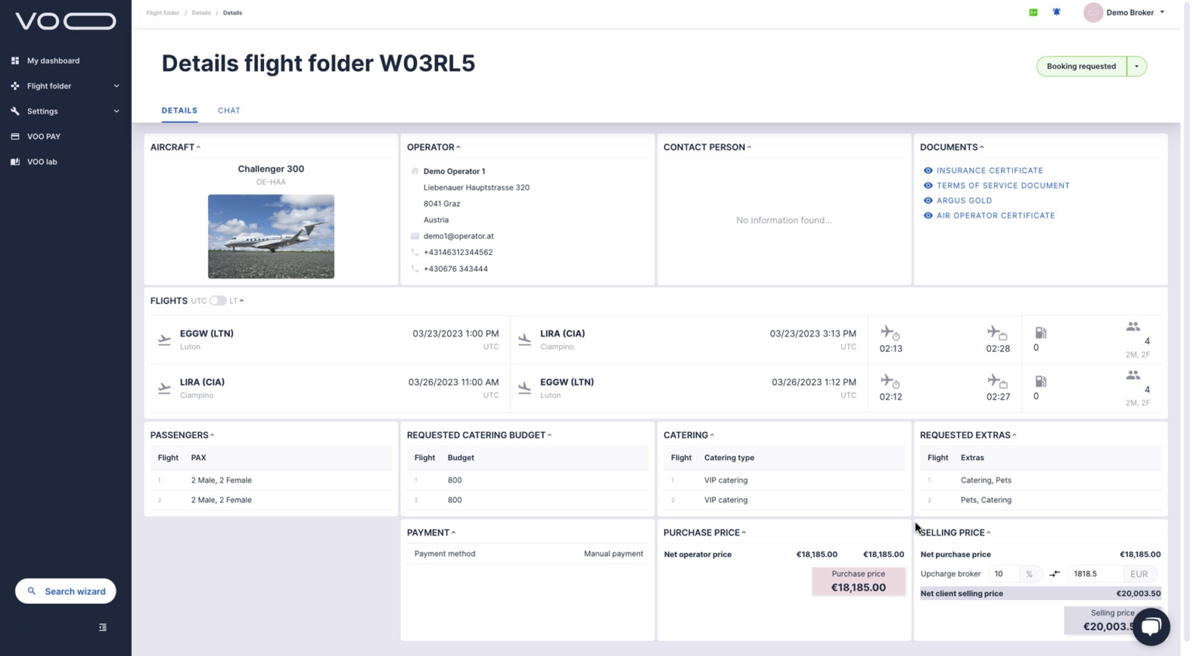
Task: Click the green message icon in header
Action: (1033, 12)
